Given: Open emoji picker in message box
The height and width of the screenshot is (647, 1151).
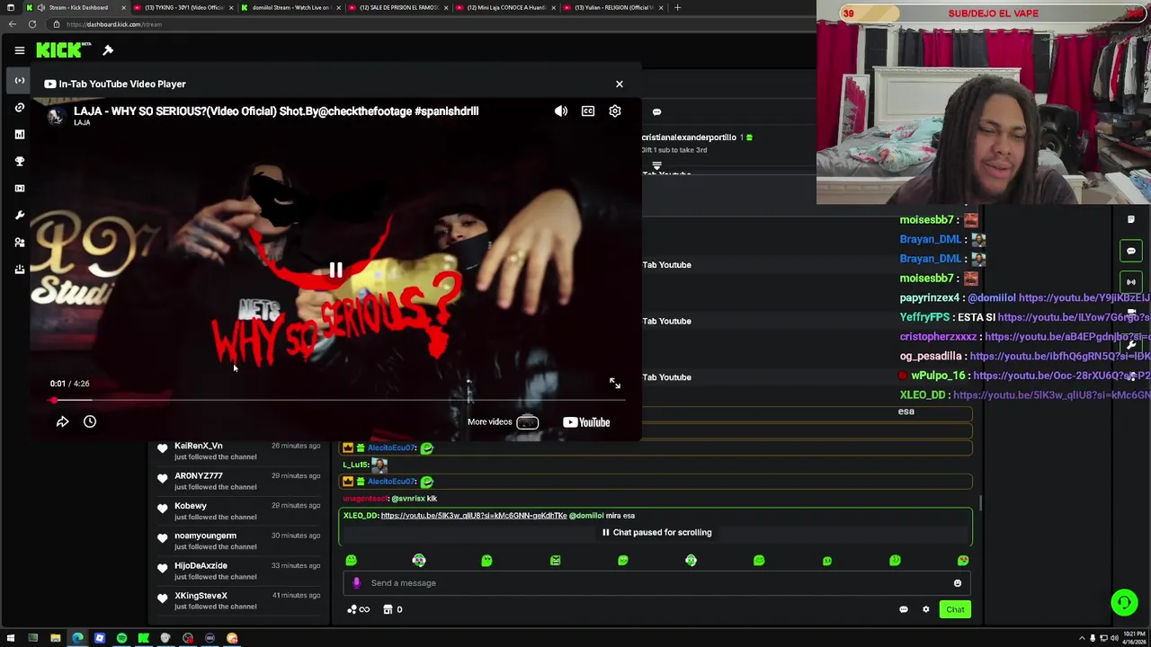Looking at the screenshot, I should [x=958, y=583].
